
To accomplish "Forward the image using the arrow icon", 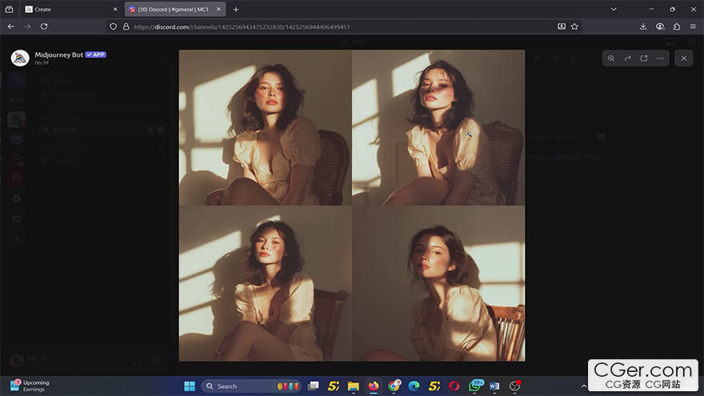I will (x=628, y=58).
